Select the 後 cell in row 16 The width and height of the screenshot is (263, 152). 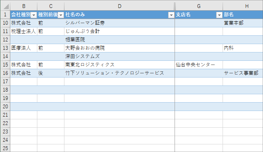click(51, 73)
